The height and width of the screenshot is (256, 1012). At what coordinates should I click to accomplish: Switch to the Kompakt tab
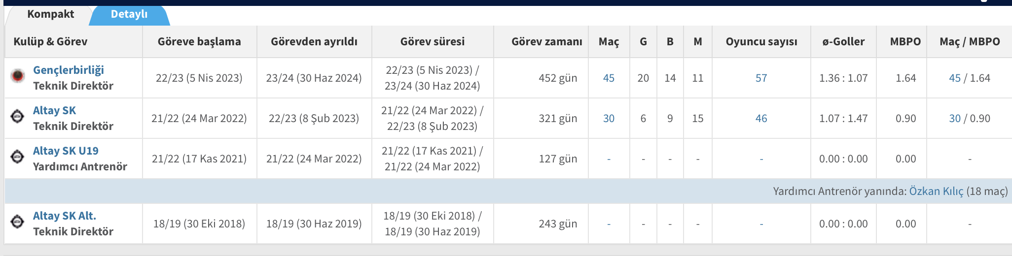coord(50,14)
